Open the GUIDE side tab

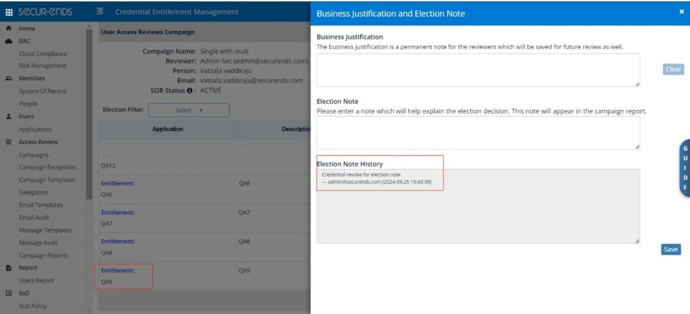click(685, 167)
